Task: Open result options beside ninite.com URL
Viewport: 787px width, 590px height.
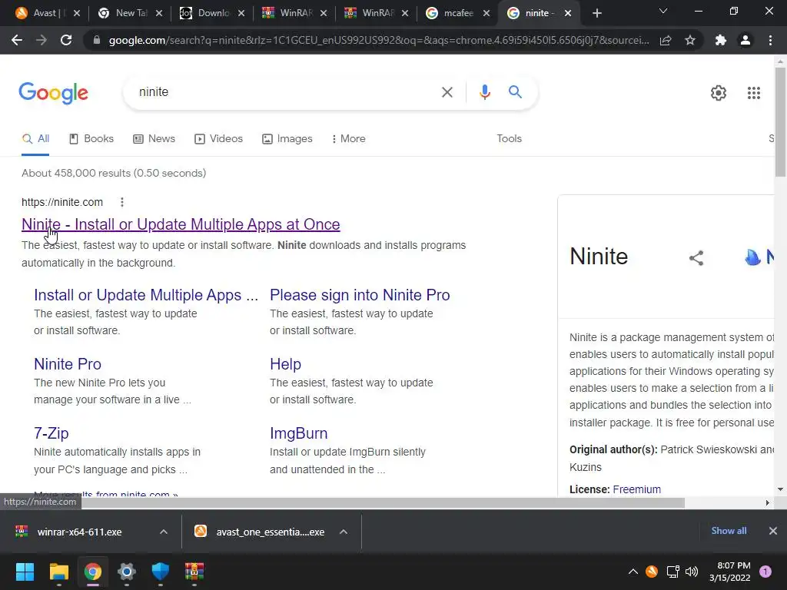Action: [x=122, y=202]
